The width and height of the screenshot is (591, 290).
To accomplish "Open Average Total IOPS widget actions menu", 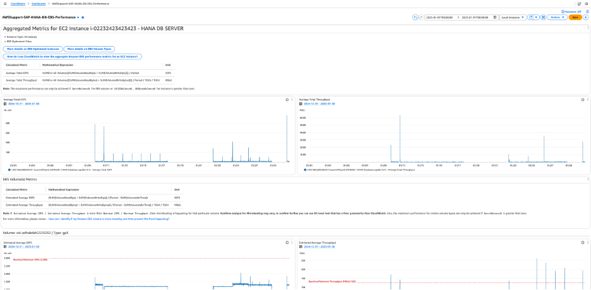I will 292,100.
